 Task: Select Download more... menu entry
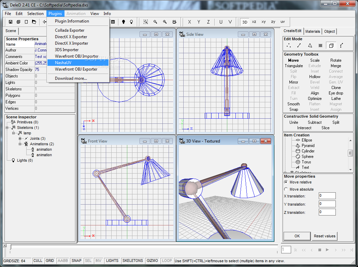pyautogui.click(x=78, y=78)
